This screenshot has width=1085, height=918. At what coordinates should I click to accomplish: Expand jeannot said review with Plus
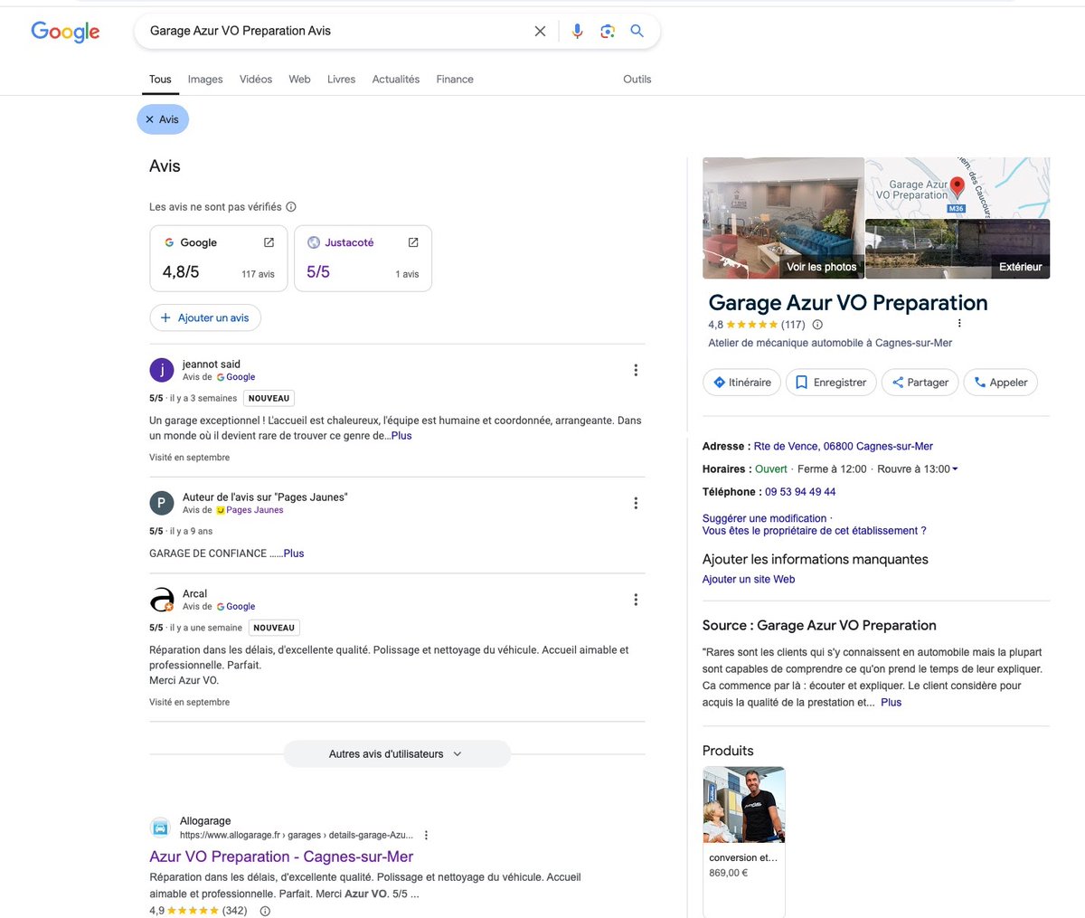coord(401,436)
